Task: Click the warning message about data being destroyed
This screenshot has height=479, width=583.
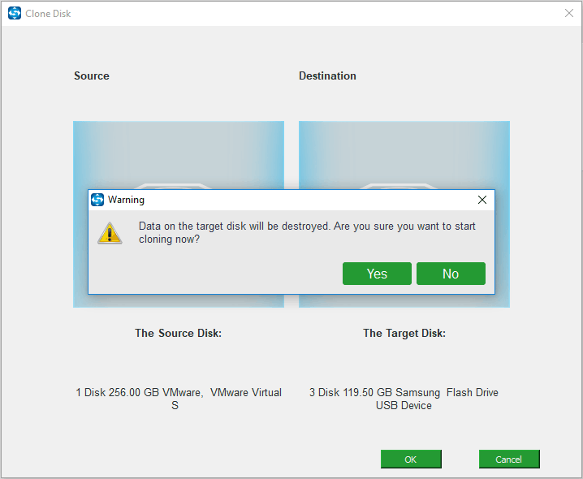Action: pyautogui.click(x=307, y=232)
